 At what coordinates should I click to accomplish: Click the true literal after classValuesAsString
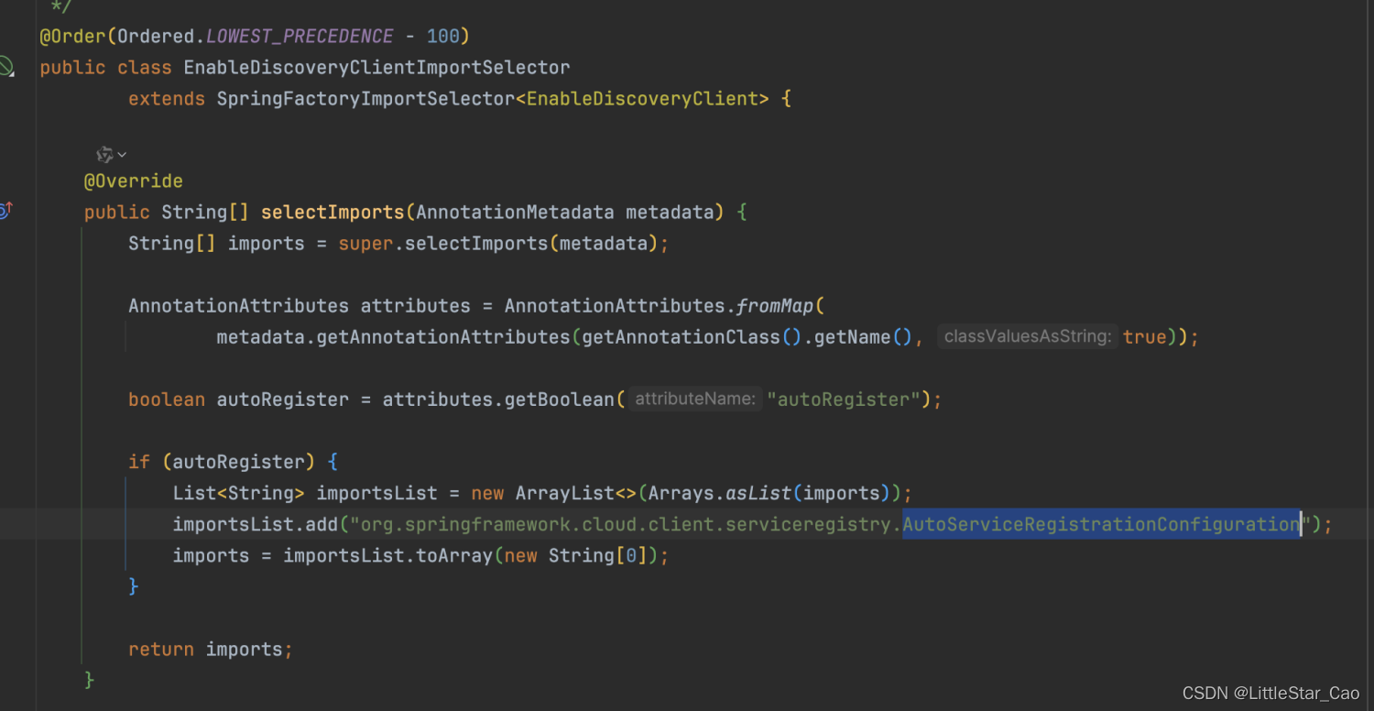click(x=1145, y=337)
